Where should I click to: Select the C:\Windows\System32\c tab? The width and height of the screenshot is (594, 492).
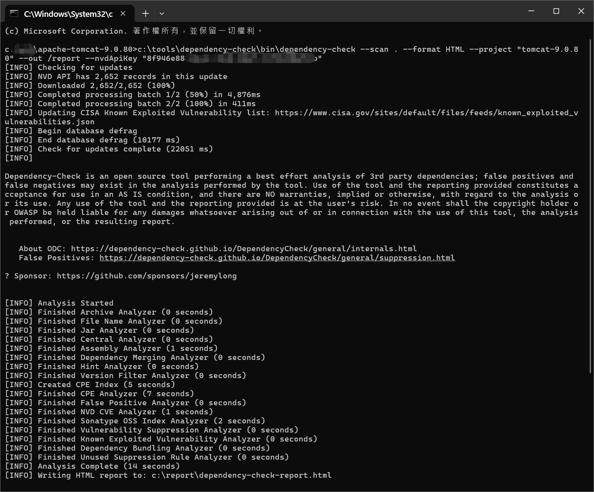click(x=69, y=14)
